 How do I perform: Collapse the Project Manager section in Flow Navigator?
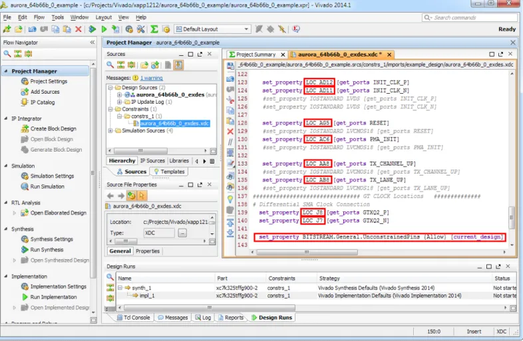pos(6,71)
